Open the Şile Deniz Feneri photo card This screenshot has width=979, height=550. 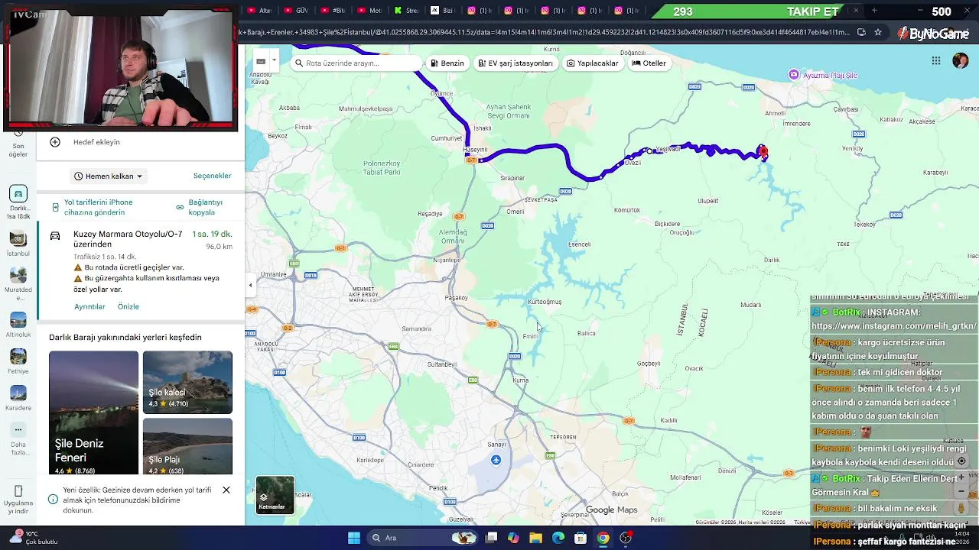94,412
